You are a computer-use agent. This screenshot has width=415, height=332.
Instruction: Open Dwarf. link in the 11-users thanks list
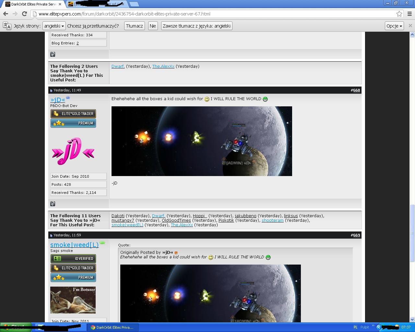point(159,216)
